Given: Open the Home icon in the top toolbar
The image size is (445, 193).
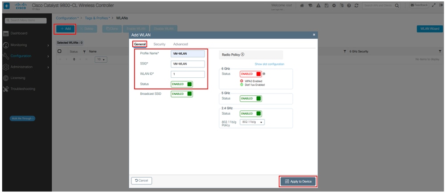Looking at the screenshot, I should pyautogui.click(x=302, y=5).
